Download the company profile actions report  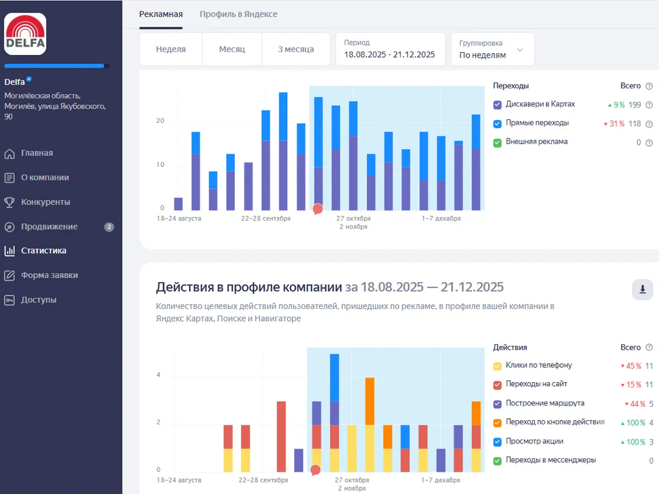[x=642, y=289]
